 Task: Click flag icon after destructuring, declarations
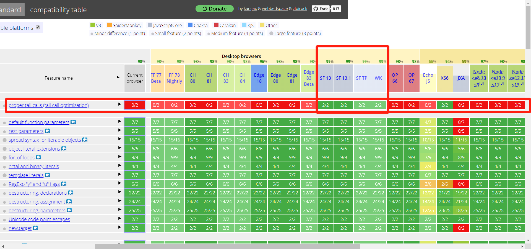[71, 192]
